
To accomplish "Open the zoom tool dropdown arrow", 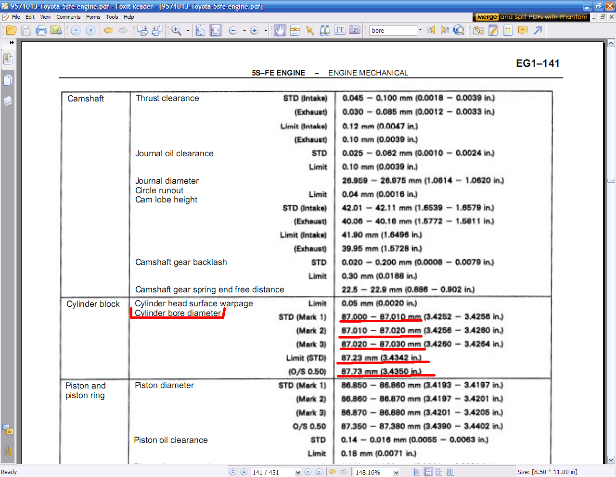I will [x=188, y=30].
